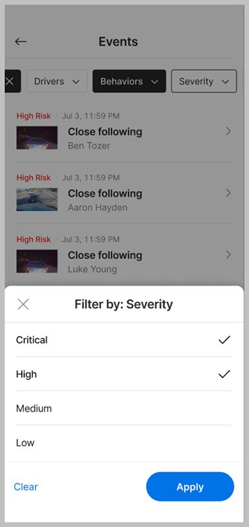Select the Close following event by Luke Young

click(x=124, y=255)
